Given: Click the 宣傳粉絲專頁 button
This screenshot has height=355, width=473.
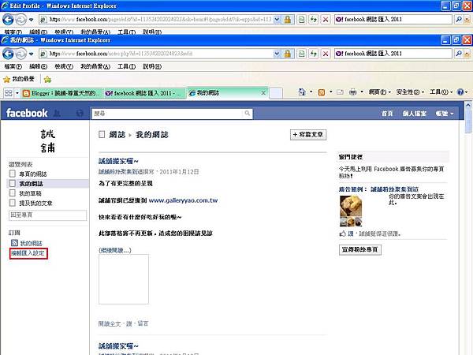Looking at the screenshot, I should point(360,249).
